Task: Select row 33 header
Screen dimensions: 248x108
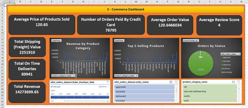Action: [2, 105]
